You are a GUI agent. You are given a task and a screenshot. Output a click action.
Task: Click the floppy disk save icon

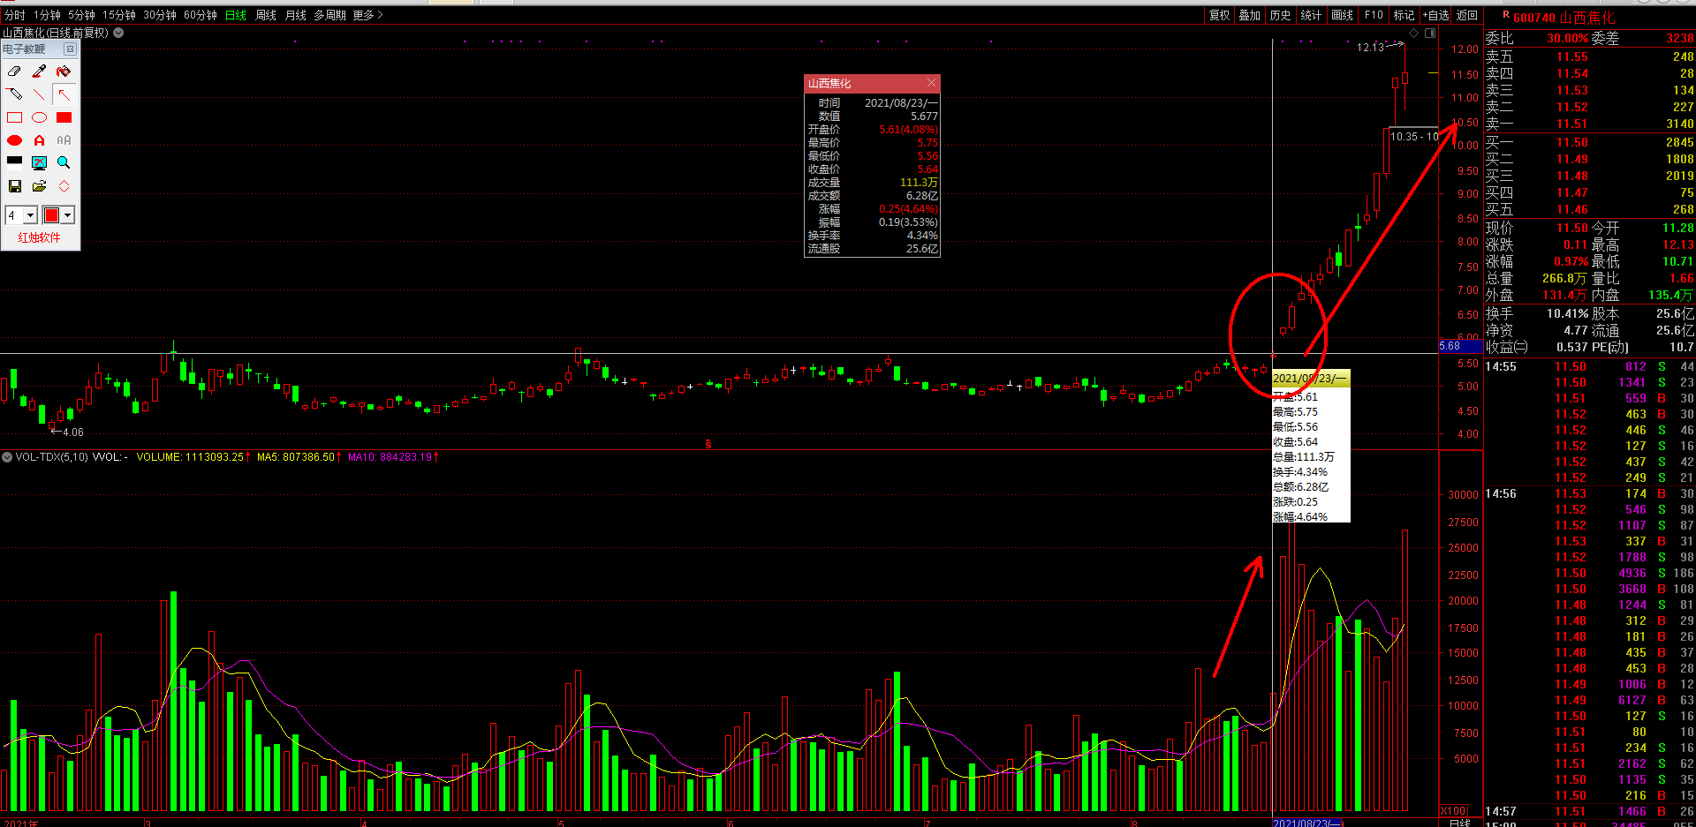pyautogui.click(x=14, y=186)
